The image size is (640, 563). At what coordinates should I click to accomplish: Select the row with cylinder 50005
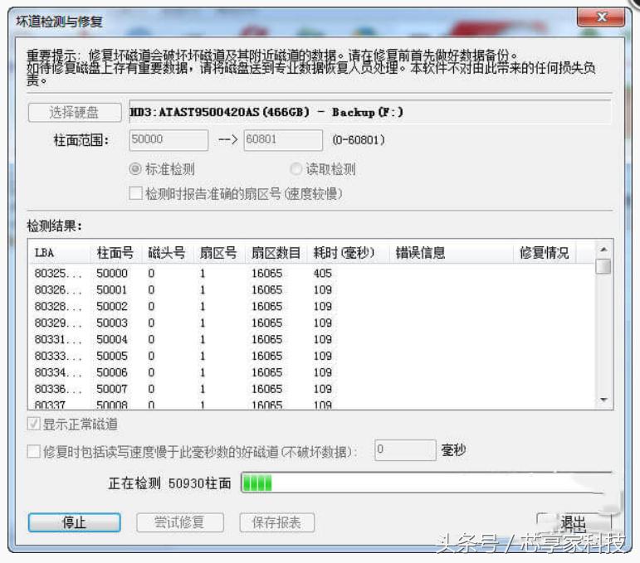coord(312,356)
